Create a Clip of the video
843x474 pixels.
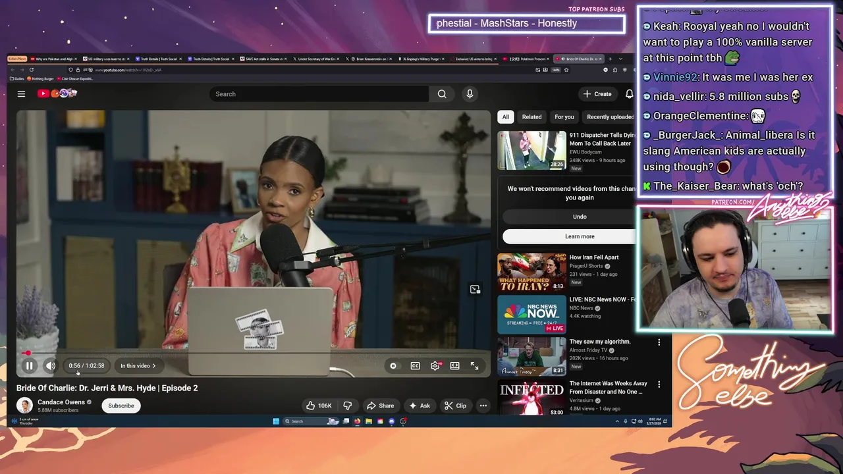(x=455, y=406)
